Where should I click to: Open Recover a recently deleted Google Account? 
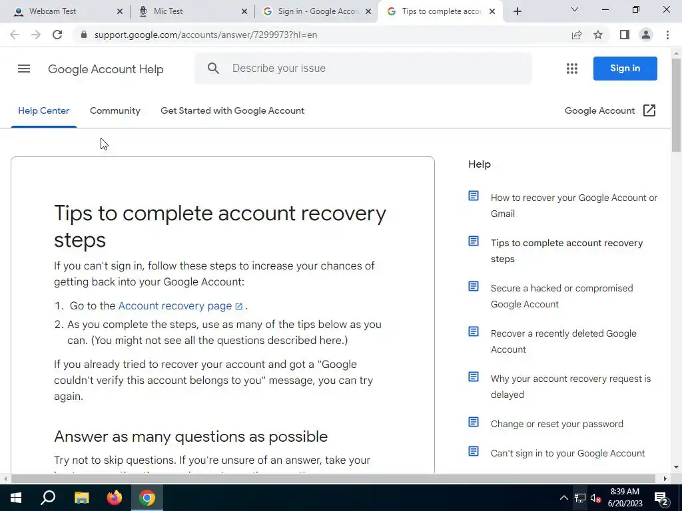pos(563,341)
